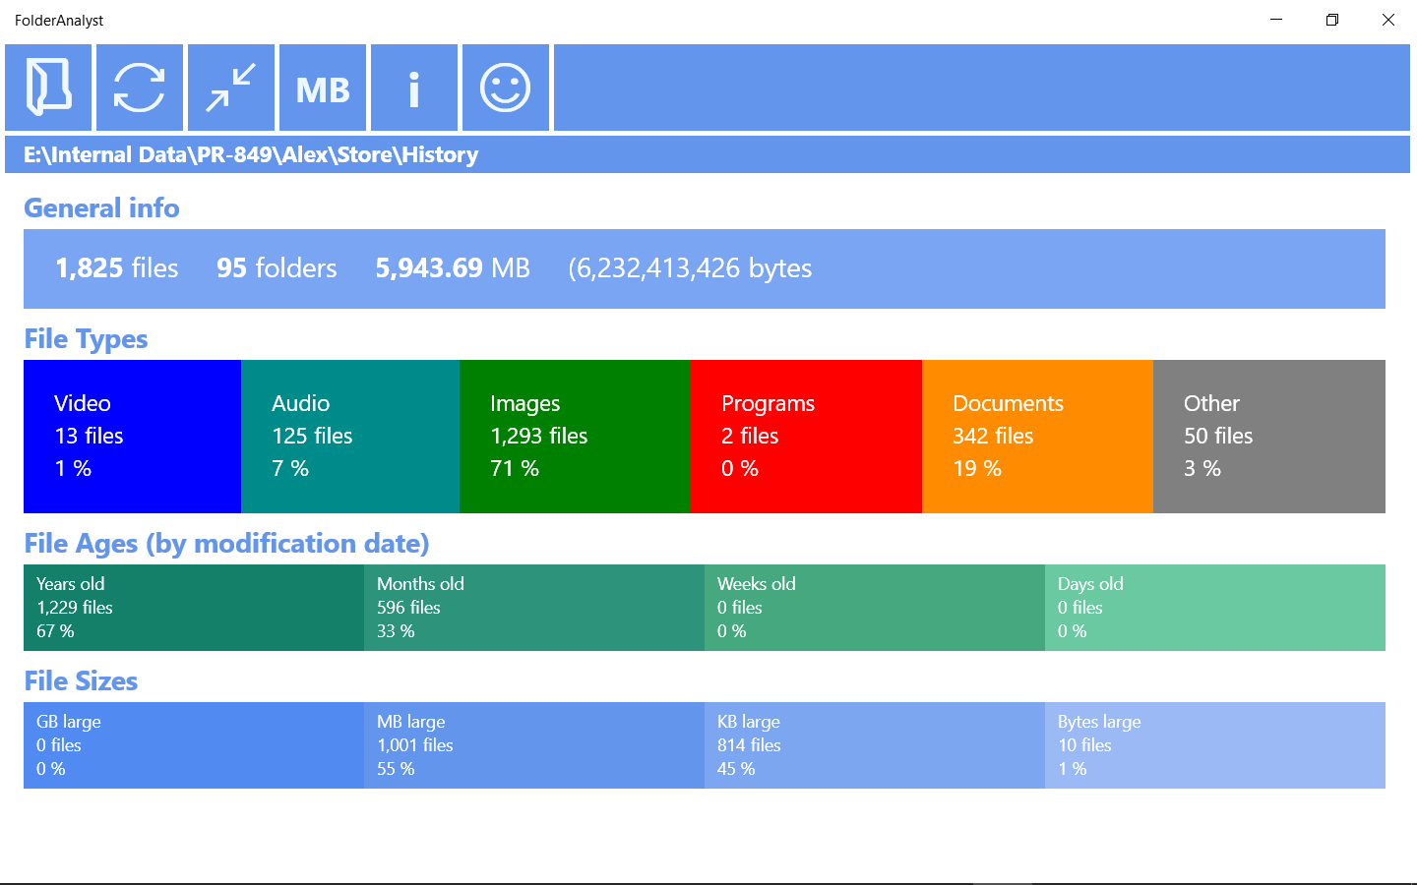Image resolution: width=1417 pixels, height=885 pixels.
Task: Select the teal Audio file type tile
Action: (350, 437)
